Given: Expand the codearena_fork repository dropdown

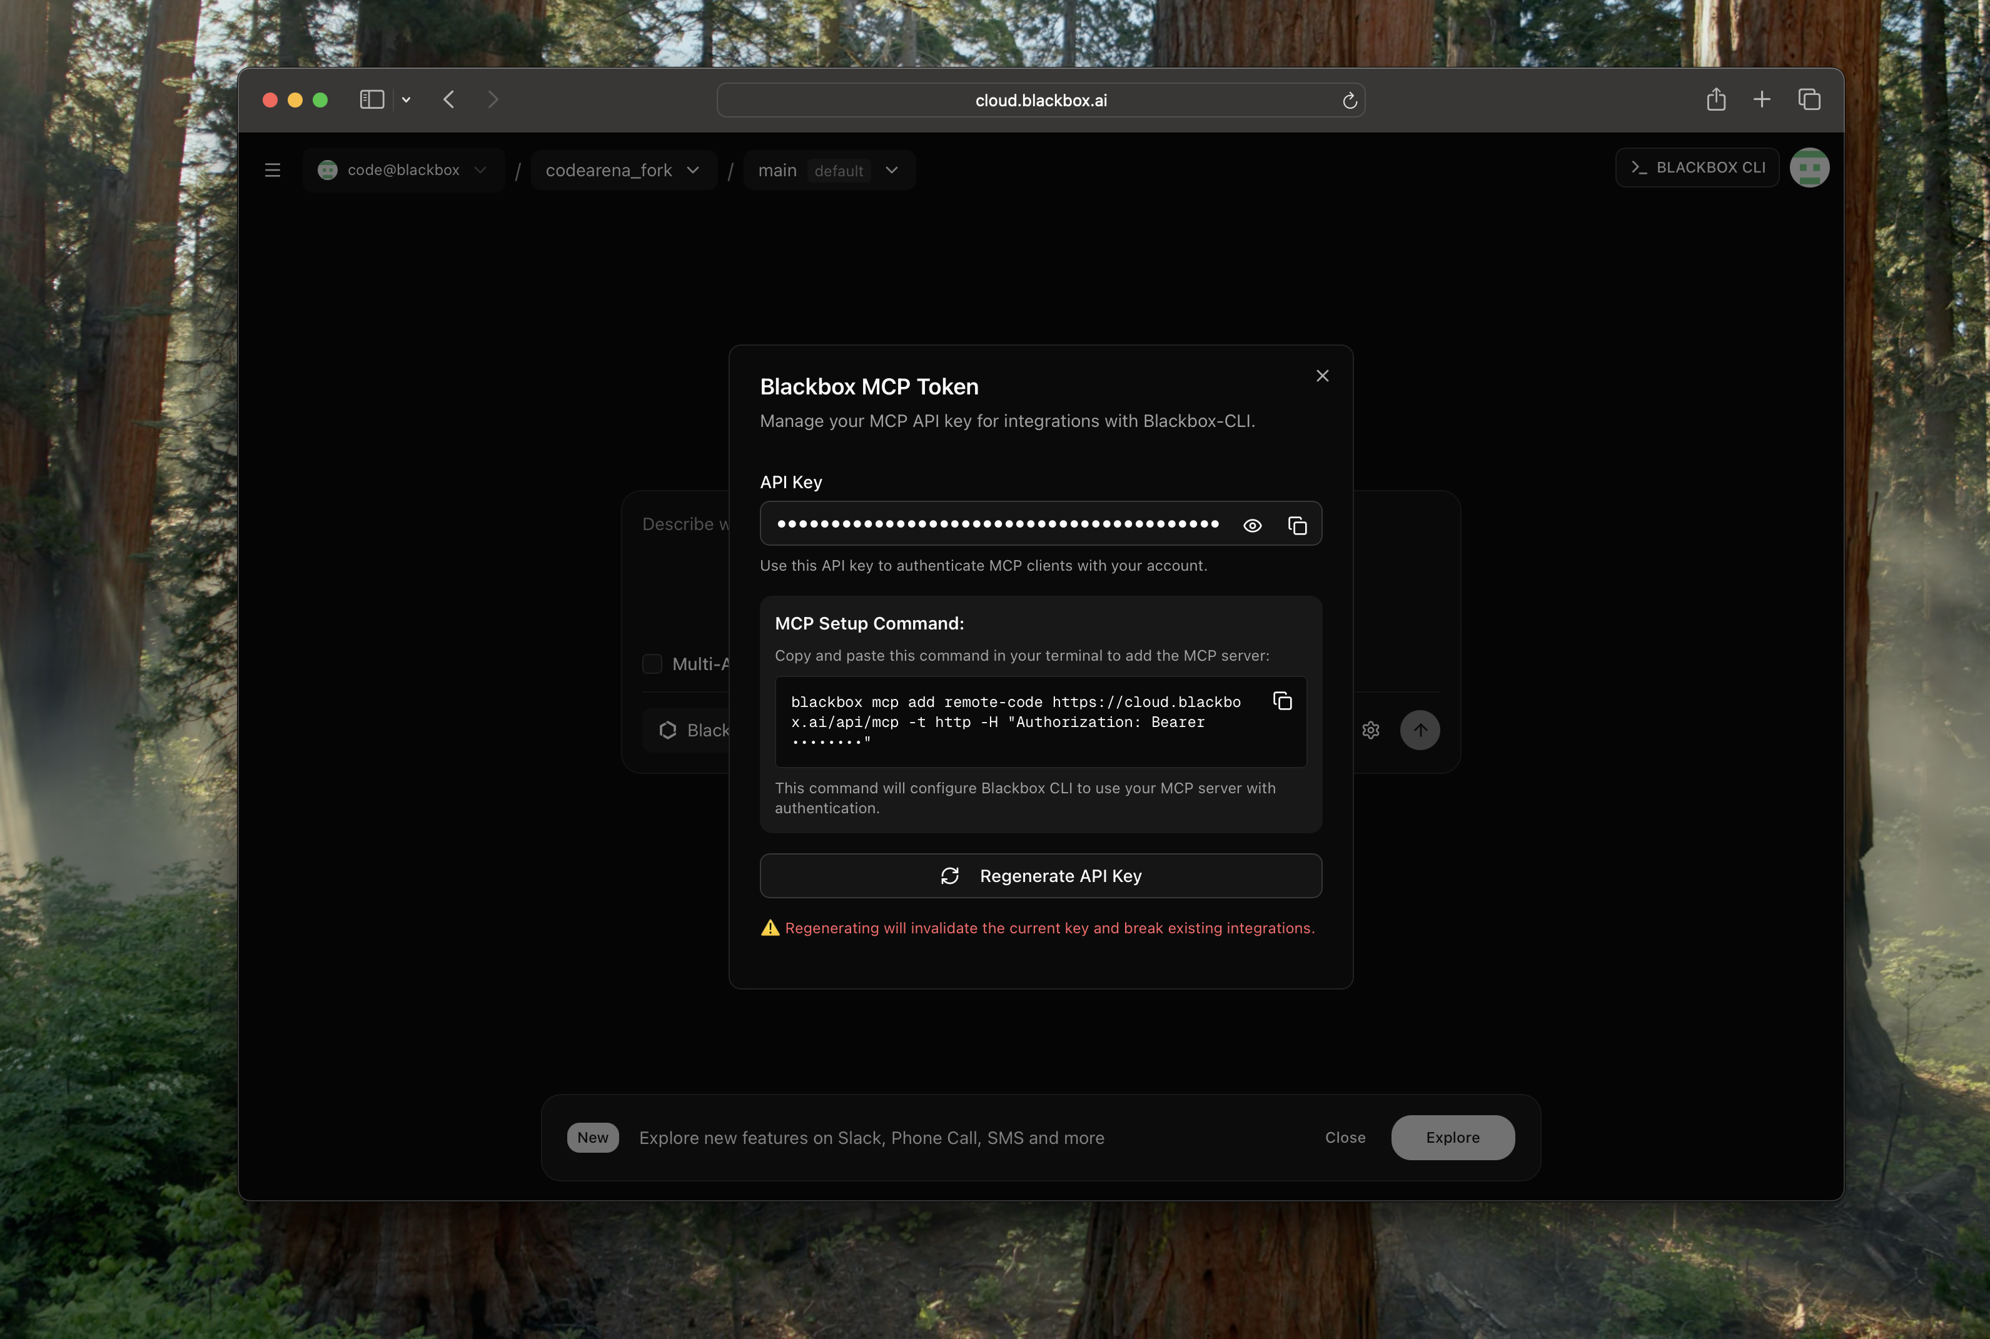Looking at the screenshot, I should coord(623,170).
